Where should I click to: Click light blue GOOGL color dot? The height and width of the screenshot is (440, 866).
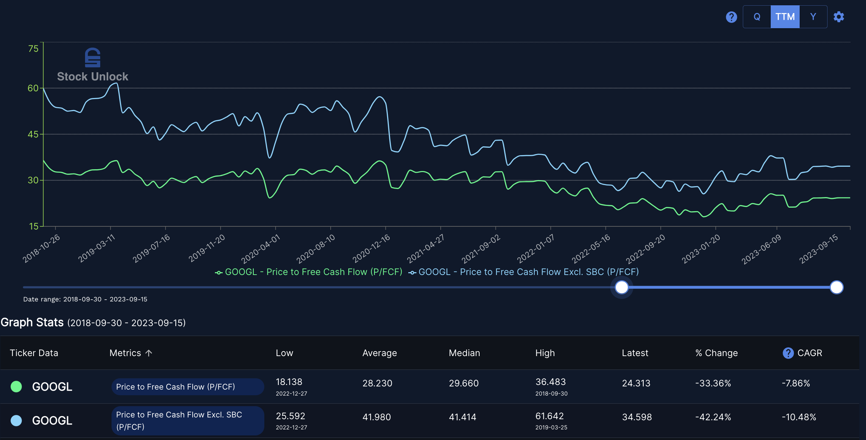click(x=16, y=421)
